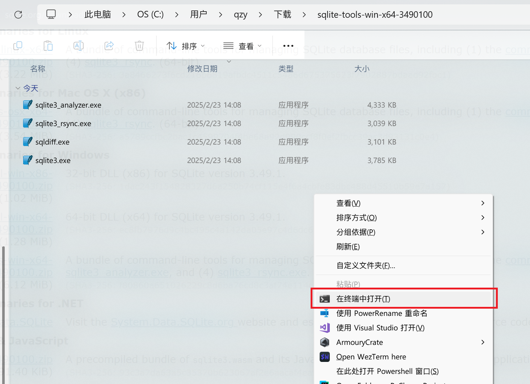
Task: Open the three-dots more options menu
Action: pyautogui.click(x=288, y=46)
